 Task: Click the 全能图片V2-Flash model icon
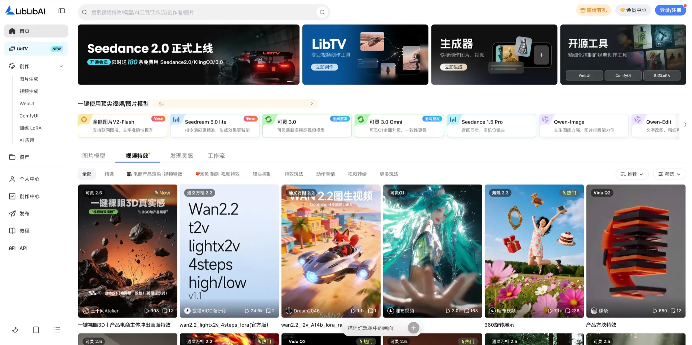coord(84,119)
